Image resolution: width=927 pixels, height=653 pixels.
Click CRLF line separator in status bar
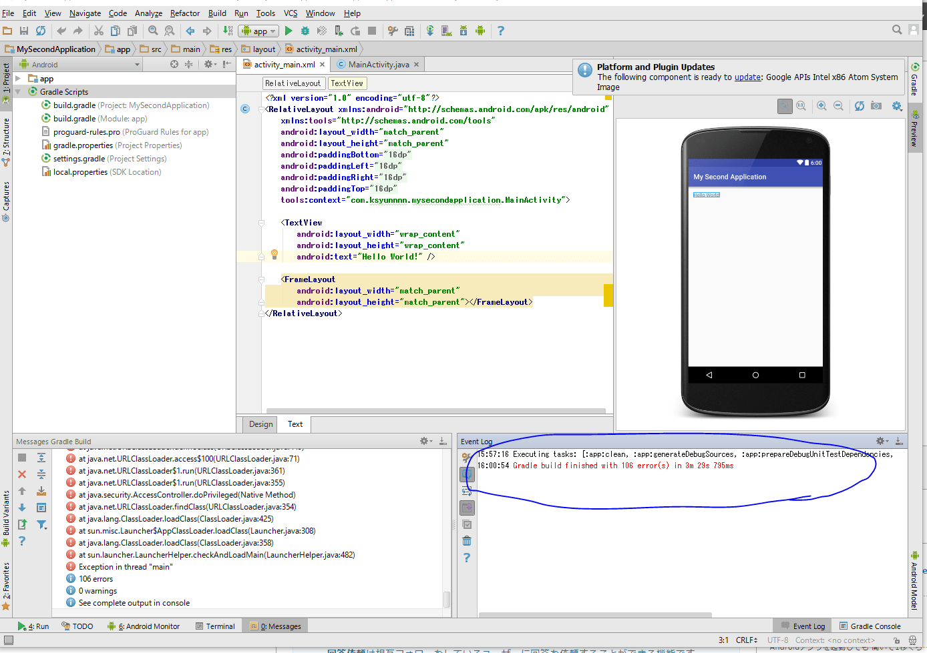tap(747, 640)
